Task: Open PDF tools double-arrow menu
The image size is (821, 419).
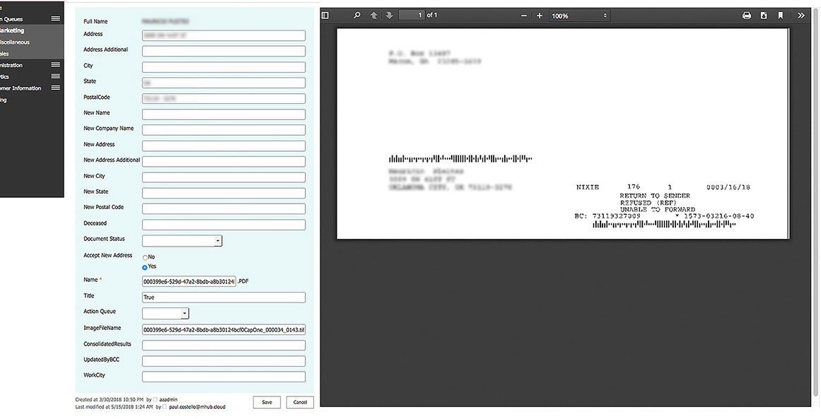Action: pos(801,16)
